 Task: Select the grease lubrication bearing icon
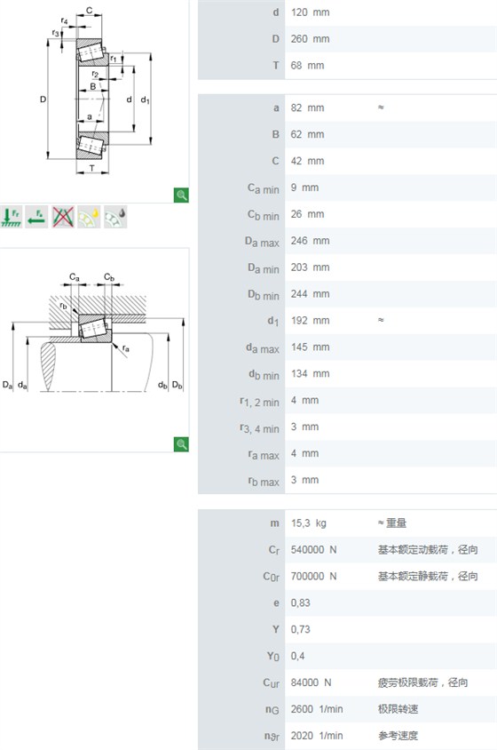115,217
